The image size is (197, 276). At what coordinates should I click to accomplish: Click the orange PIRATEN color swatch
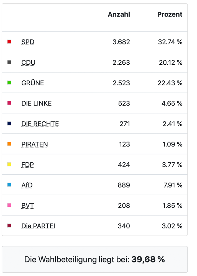point(9,144)
